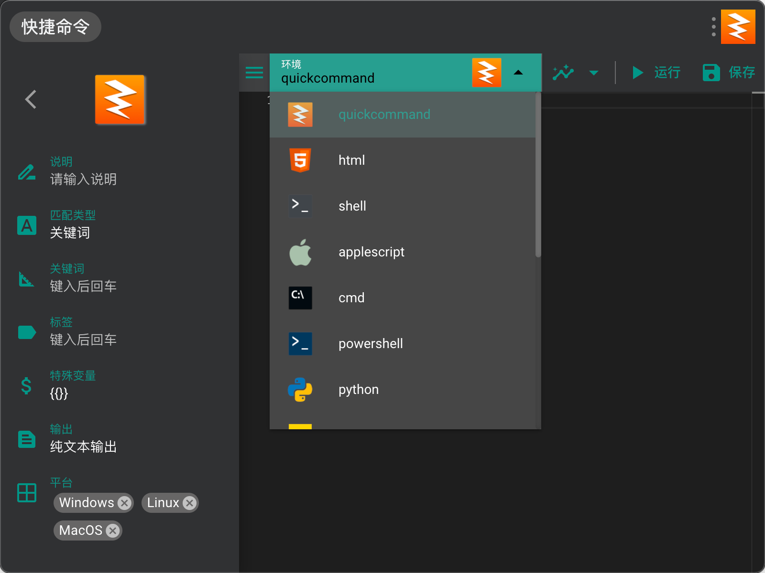Open the dropdown arrow next to the chart icon
Image resolution: width=765 pixels, height=573 pixels.
(x=594, y=73)
